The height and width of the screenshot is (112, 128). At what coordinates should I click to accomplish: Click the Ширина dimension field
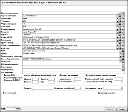click(x=36, y=82)
